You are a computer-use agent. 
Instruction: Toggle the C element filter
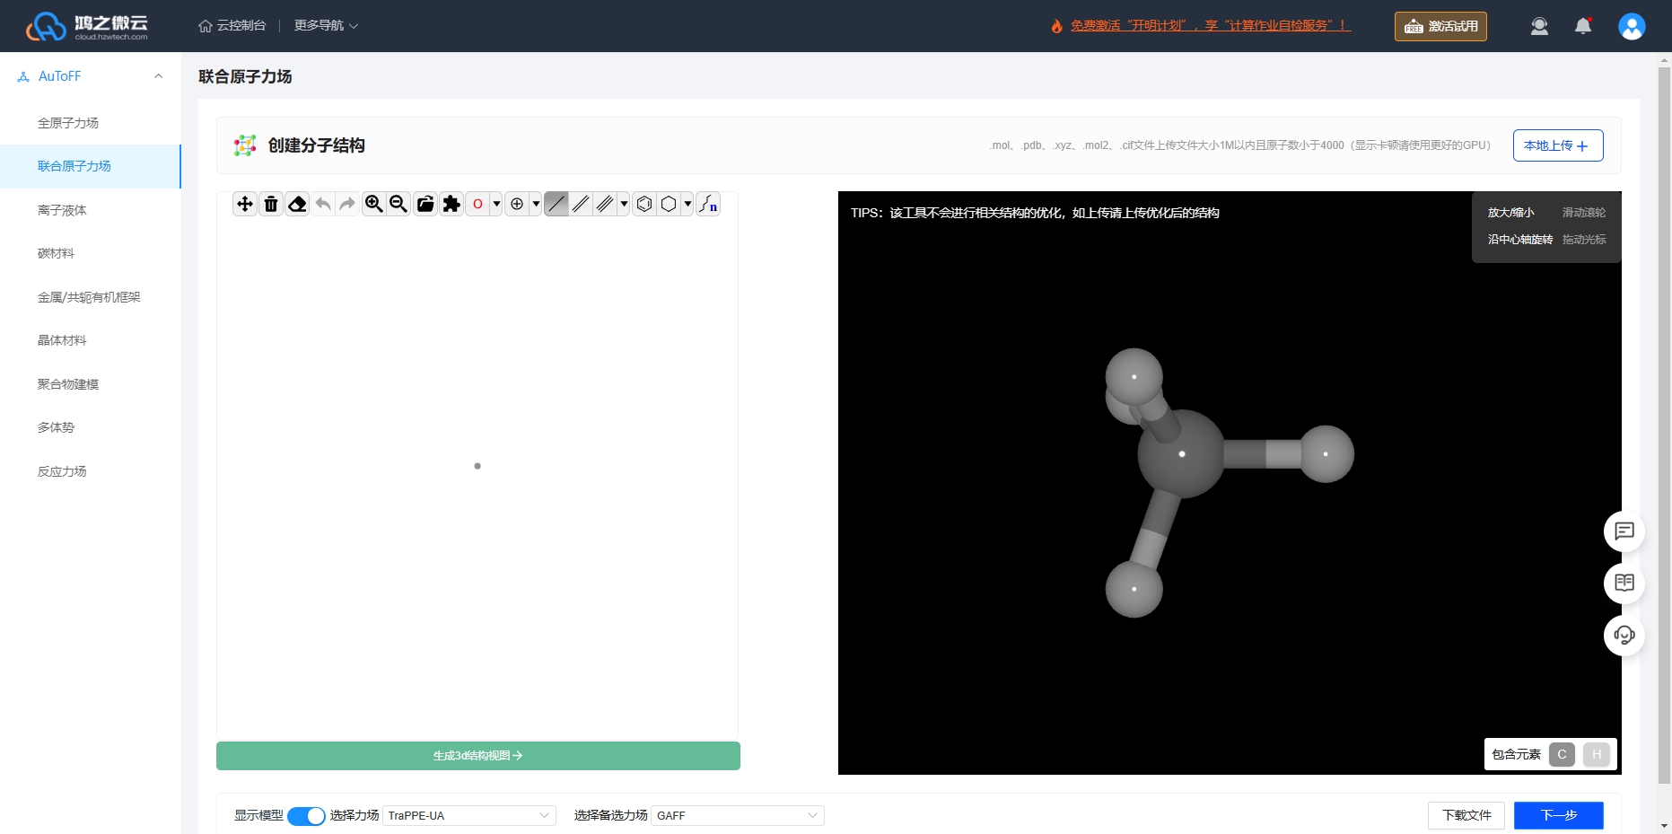(1562, 754)
